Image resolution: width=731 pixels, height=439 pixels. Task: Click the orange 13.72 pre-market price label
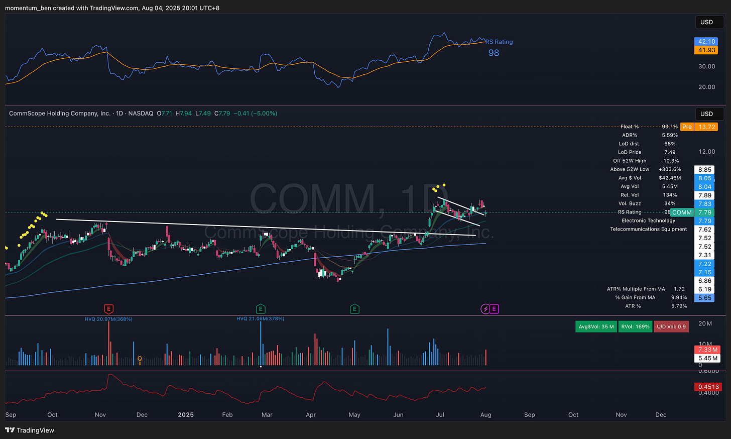point(706,127)
